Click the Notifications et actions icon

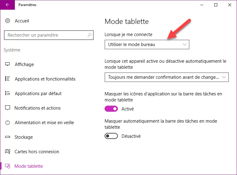click(x=8, y=108)
